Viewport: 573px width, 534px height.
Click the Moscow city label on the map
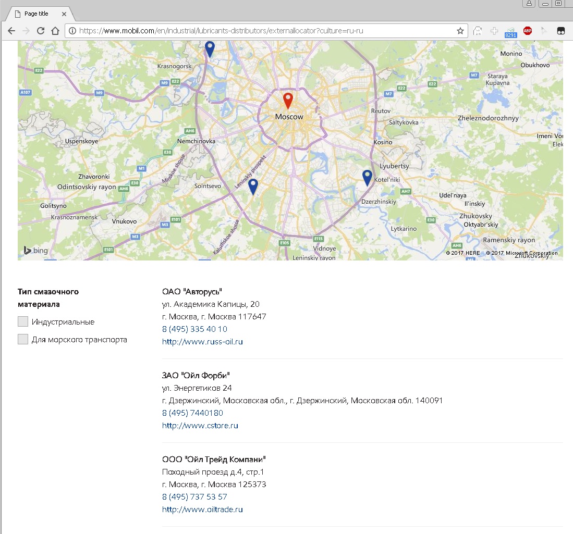coord(289,117)
